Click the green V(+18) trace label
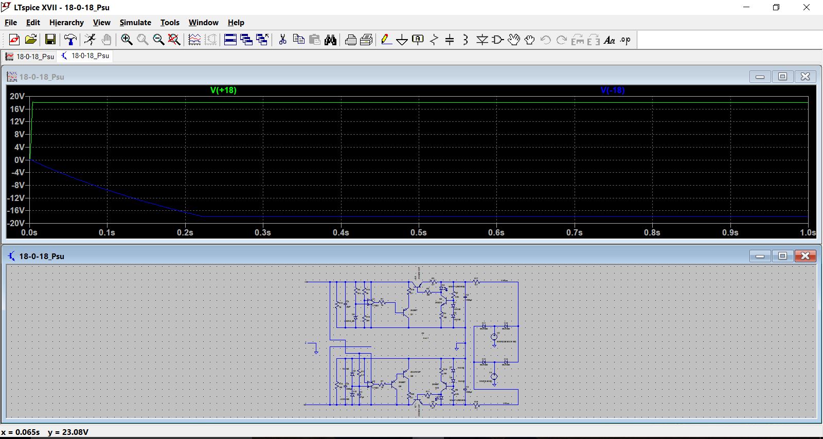 [x=223, y=90]
